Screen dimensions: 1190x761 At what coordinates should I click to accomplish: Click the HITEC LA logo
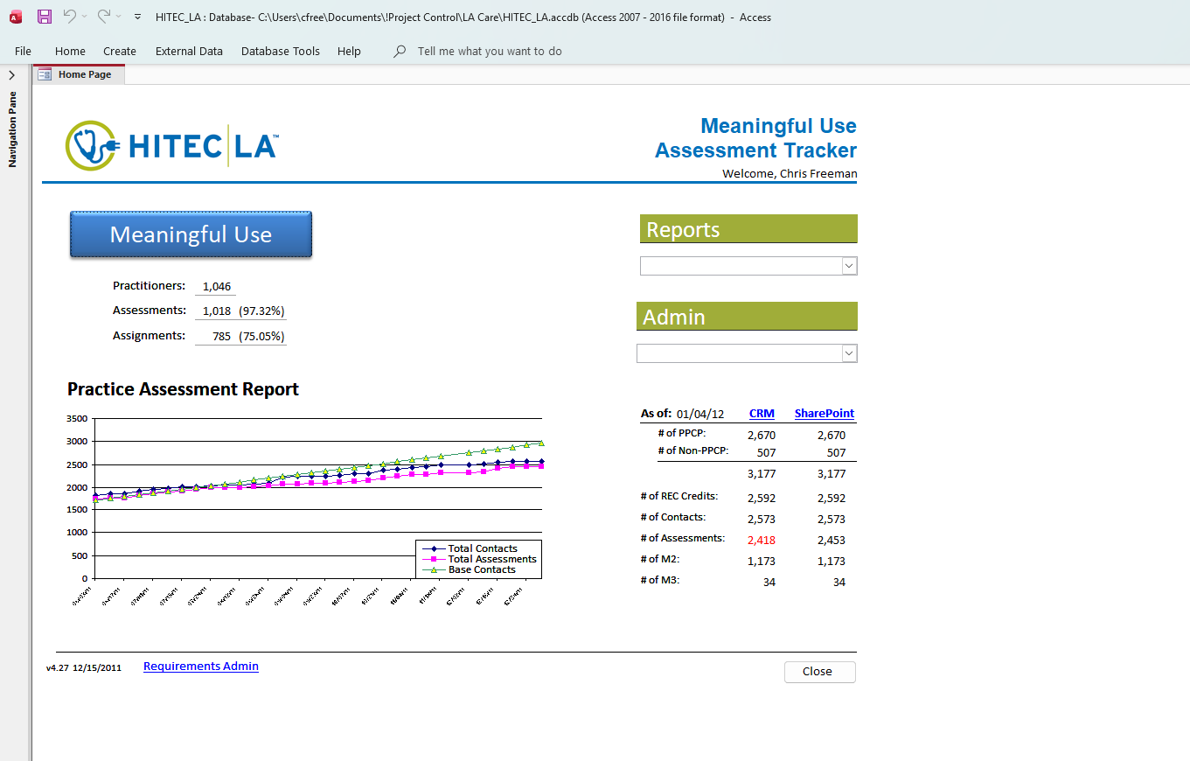point(172,145)
